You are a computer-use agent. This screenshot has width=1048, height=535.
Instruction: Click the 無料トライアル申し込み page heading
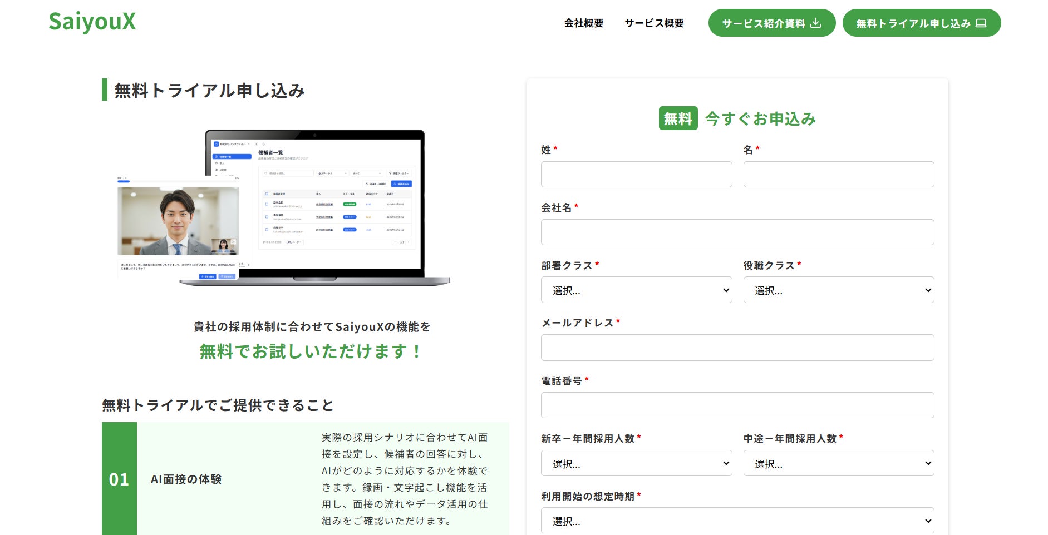tap(209, 90)
